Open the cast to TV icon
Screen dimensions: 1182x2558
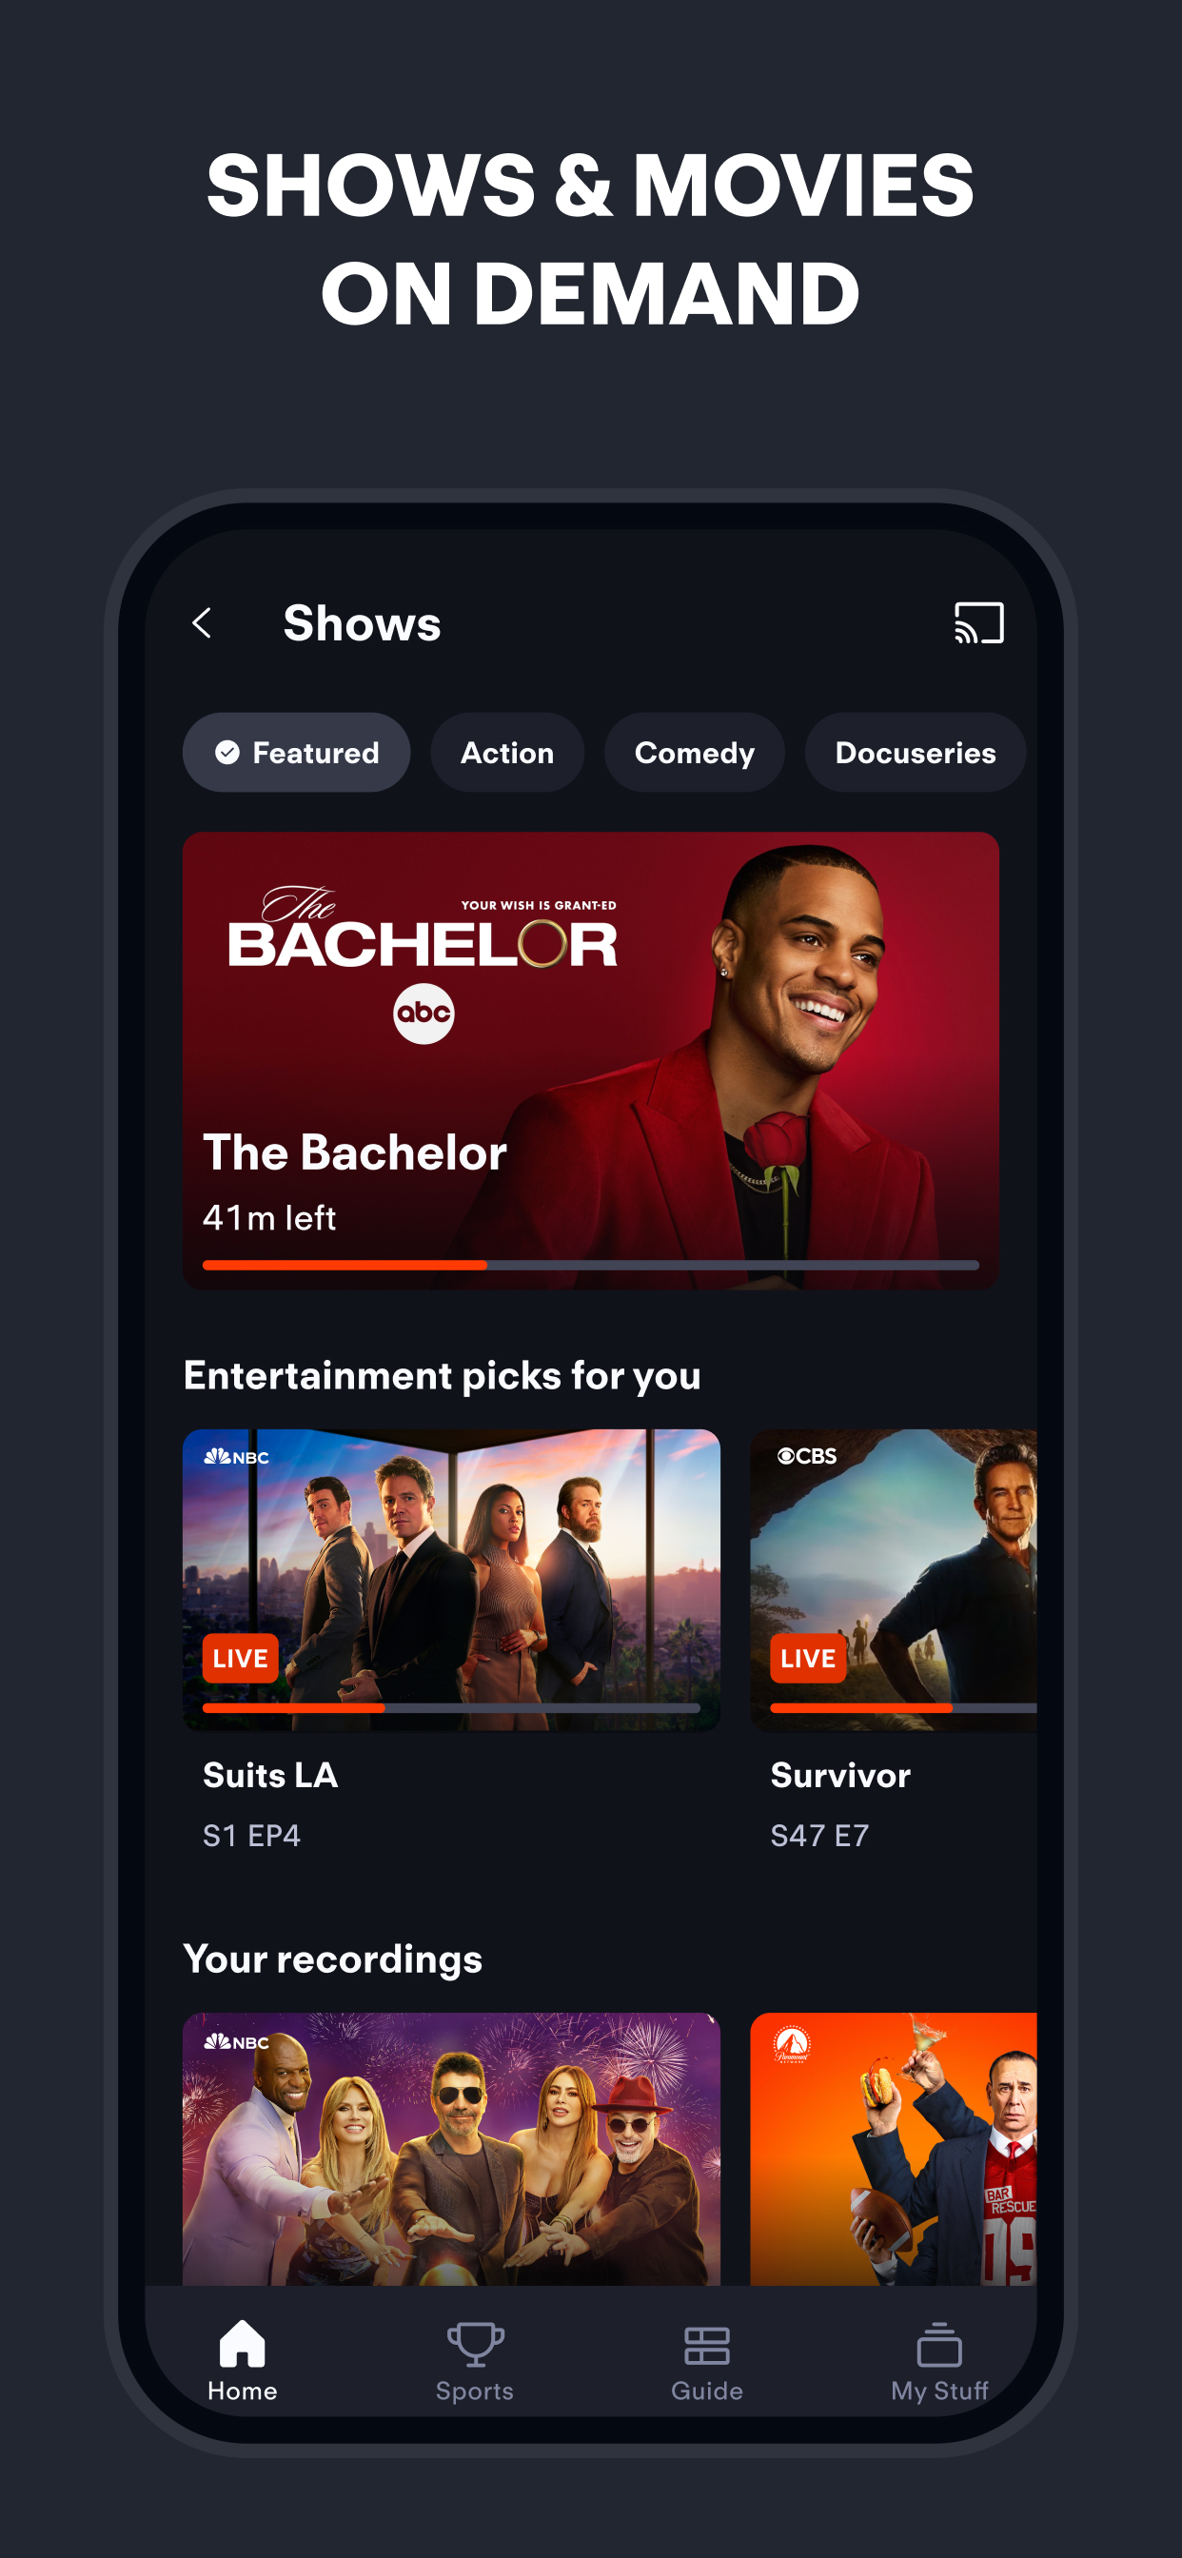978,623
